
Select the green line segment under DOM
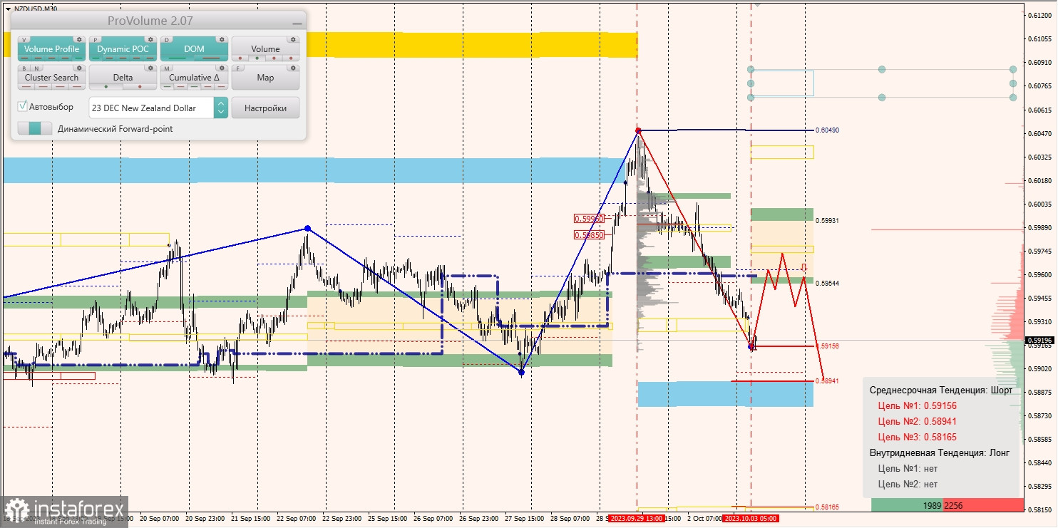[178, 58]
